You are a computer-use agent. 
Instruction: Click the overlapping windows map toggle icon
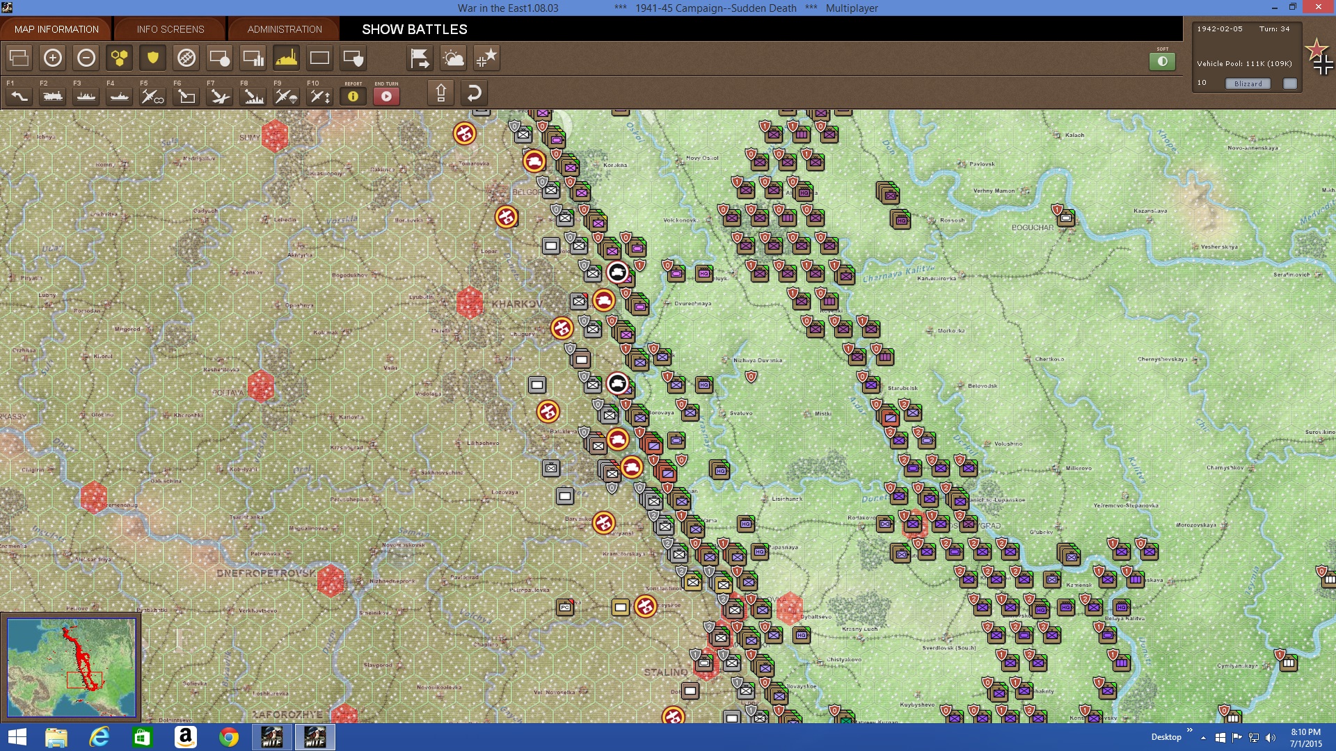tap(19, 58)
